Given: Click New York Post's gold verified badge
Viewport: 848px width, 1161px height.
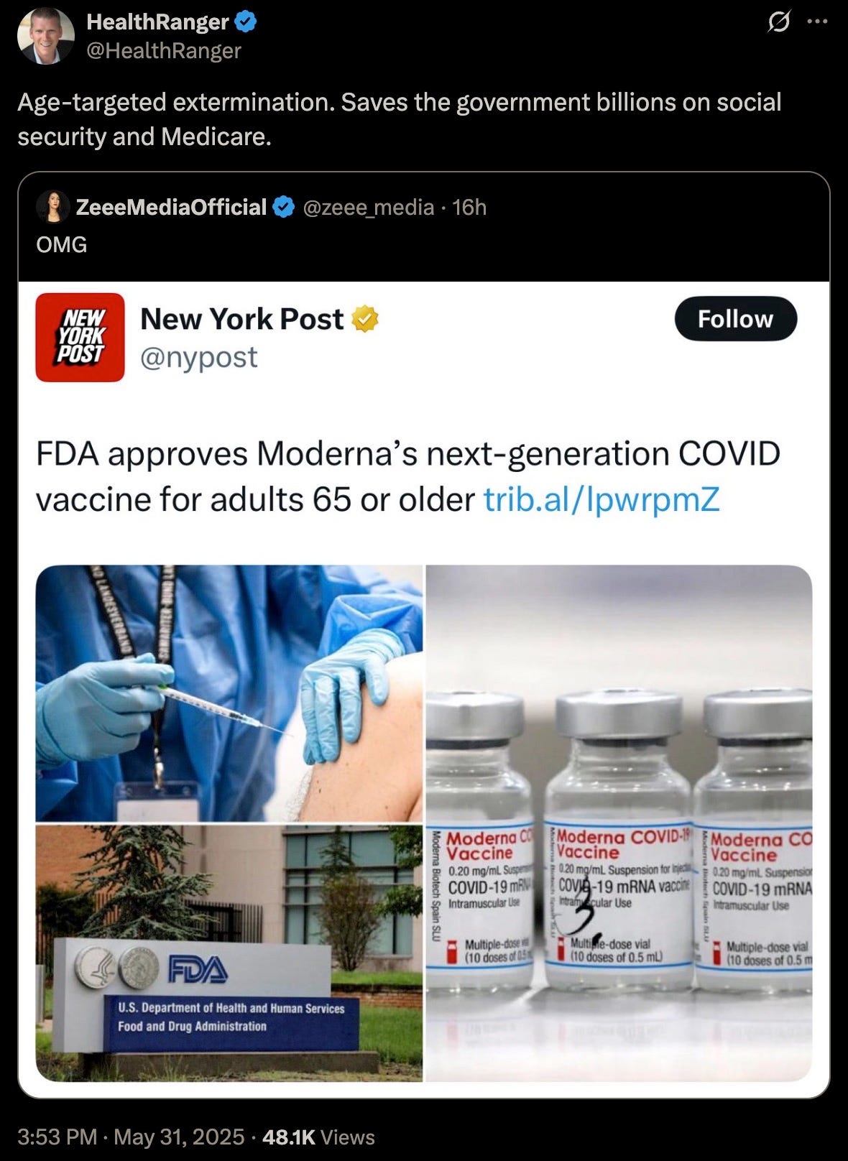Looking at the screenshot, I should coord(366,319).
